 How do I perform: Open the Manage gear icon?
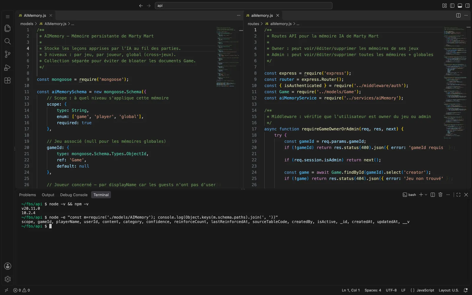(x=8, y=279)
